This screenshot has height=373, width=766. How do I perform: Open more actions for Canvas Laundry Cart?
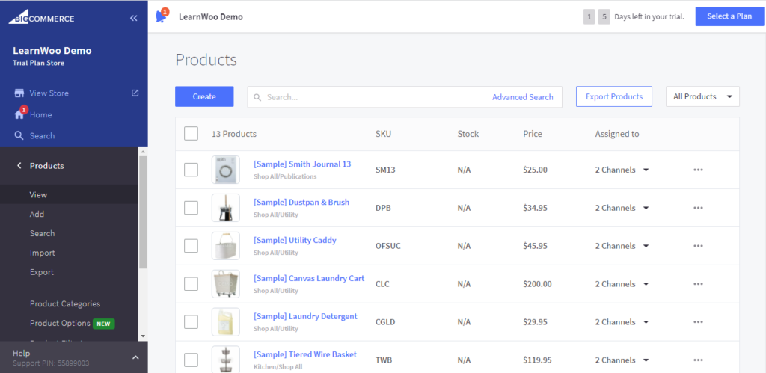tap(698, 284)
